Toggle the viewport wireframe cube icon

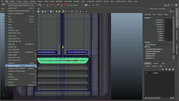pos(43,12)
